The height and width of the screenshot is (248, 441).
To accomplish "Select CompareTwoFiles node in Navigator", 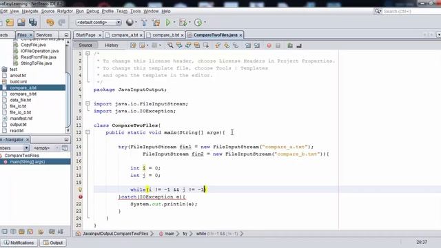I will pyautogui.click(x=21, y=156).
